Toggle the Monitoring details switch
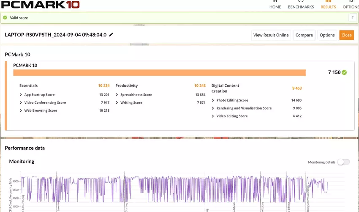 click(343, 162)
